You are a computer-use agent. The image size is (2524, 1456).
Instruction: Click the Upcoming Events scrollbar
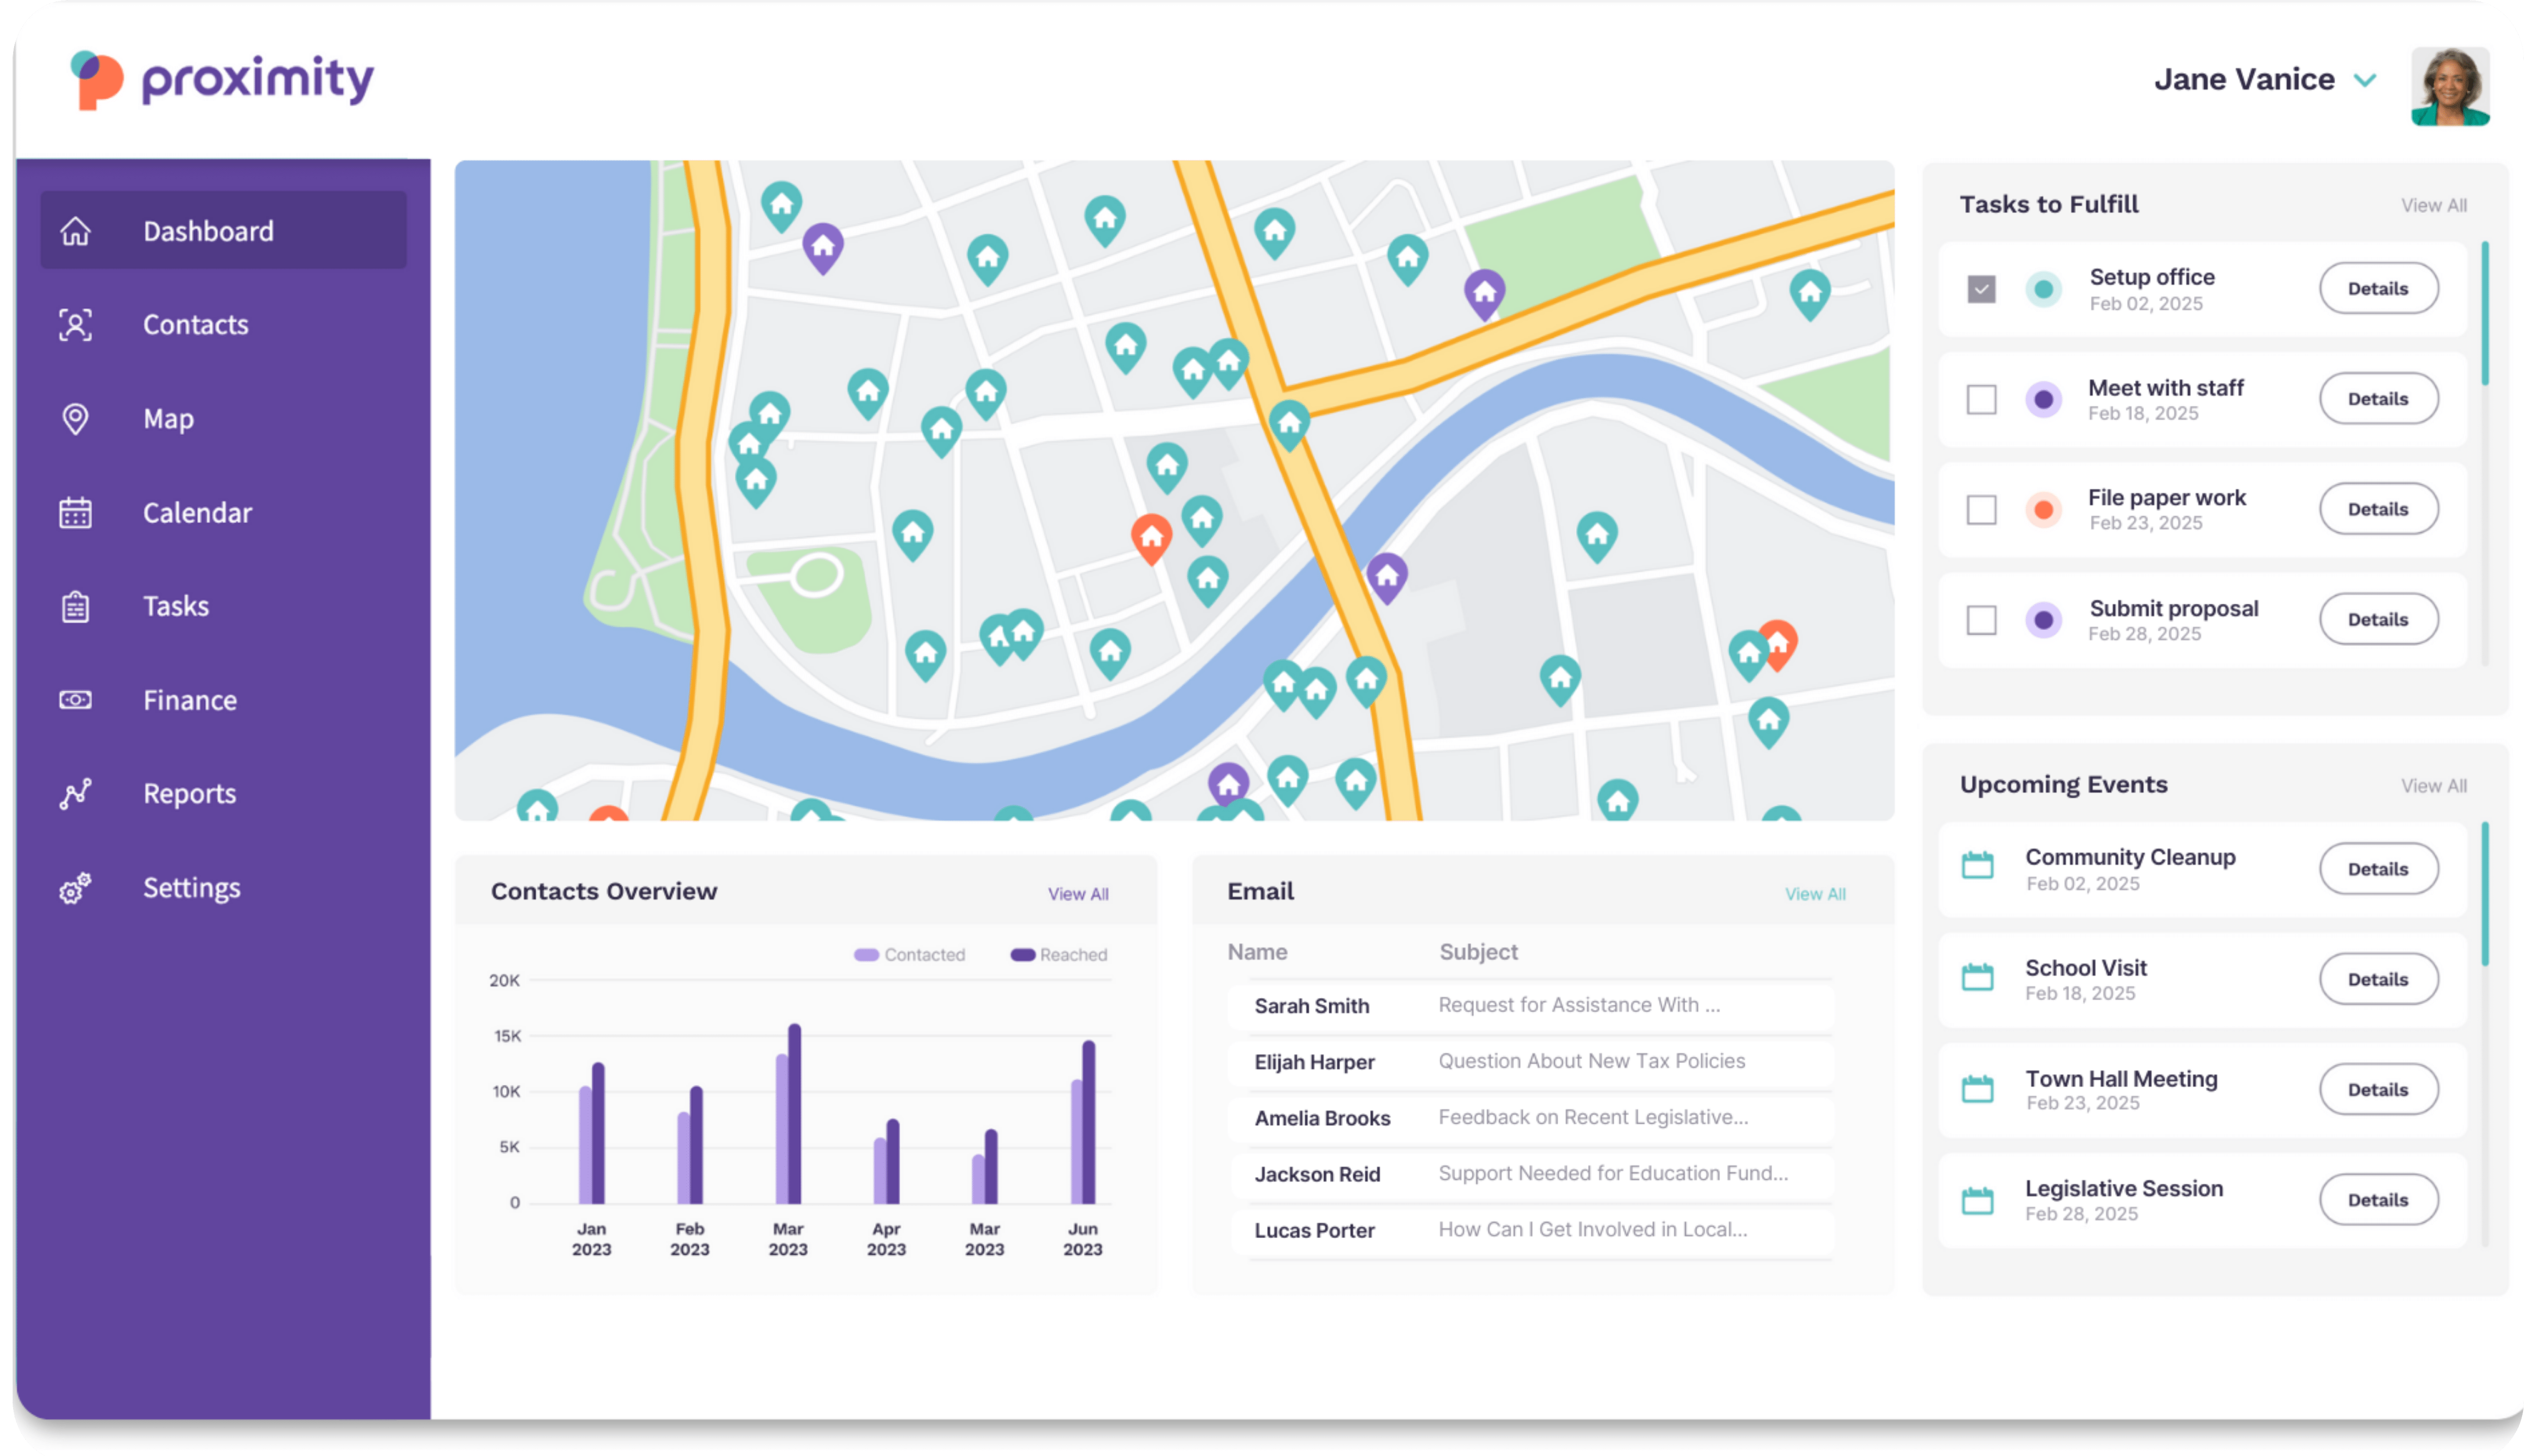pyautogui.click(x=2485, y=894)
